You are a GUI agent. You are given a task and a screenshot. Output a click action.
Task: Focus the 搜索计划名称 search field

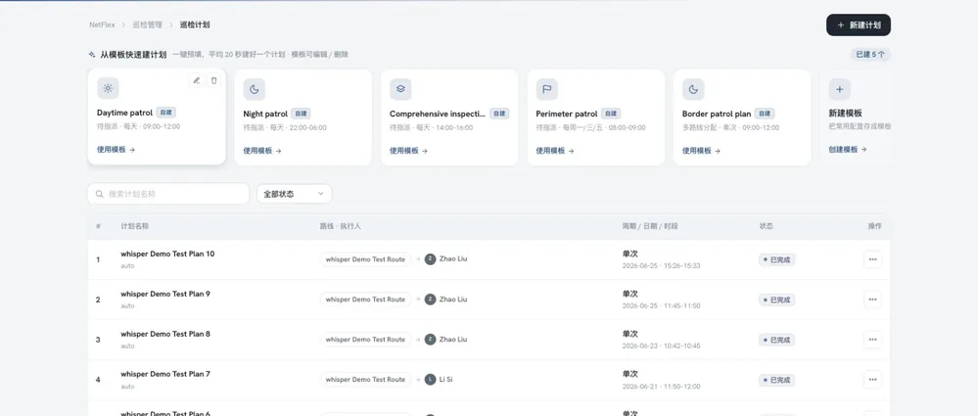coord(168,194)
